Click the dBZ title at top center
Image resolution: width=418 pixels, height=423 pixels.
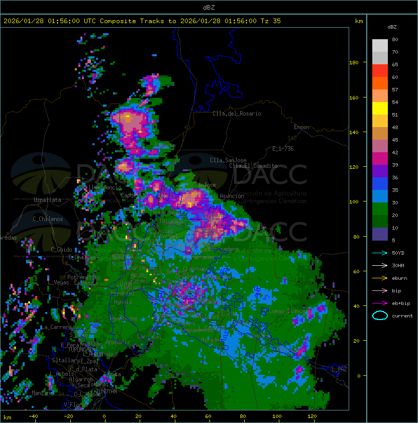209,8
